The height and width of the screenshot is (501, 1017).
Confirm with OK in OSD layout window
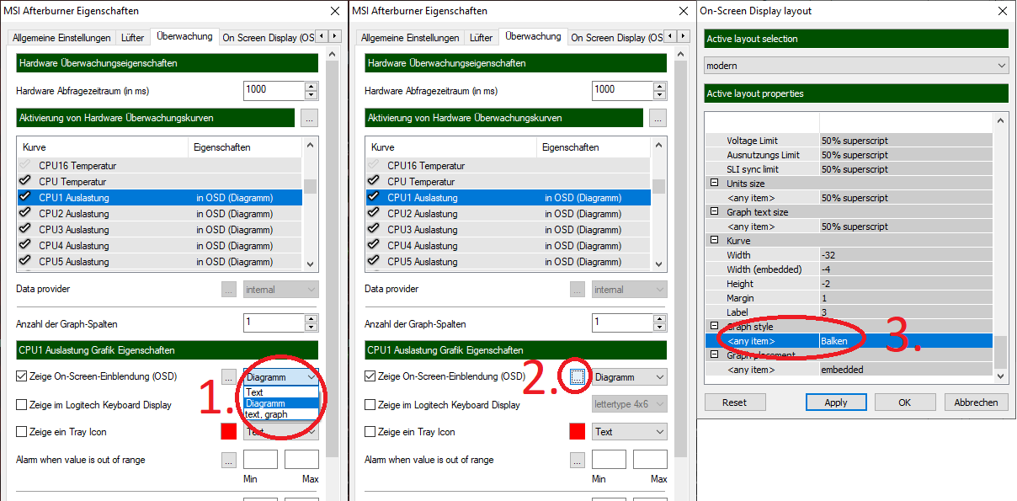(904, 402)
